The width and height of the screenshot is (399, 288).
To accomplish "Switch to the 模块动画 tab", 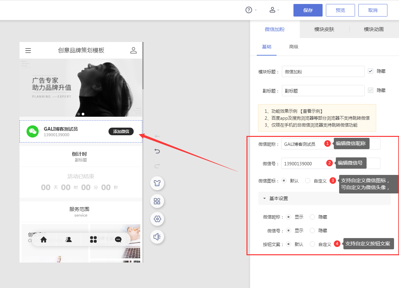I will 374,29.
